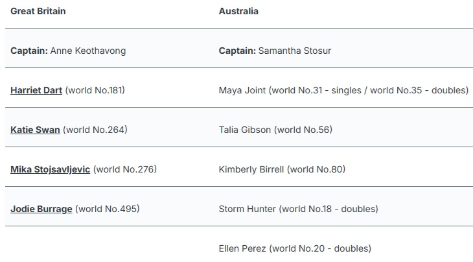Click the Maya Joint ranking cell
Image resolution: width=473 pixels, height=262 pixels.
click(343, 88)
